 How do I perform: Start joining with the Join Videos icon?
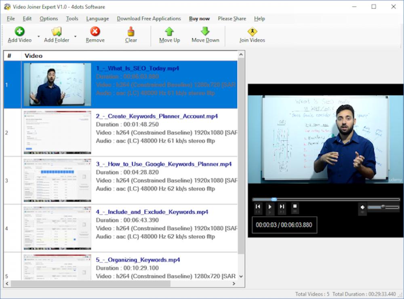pyautogui.click(x=252, y=34)
